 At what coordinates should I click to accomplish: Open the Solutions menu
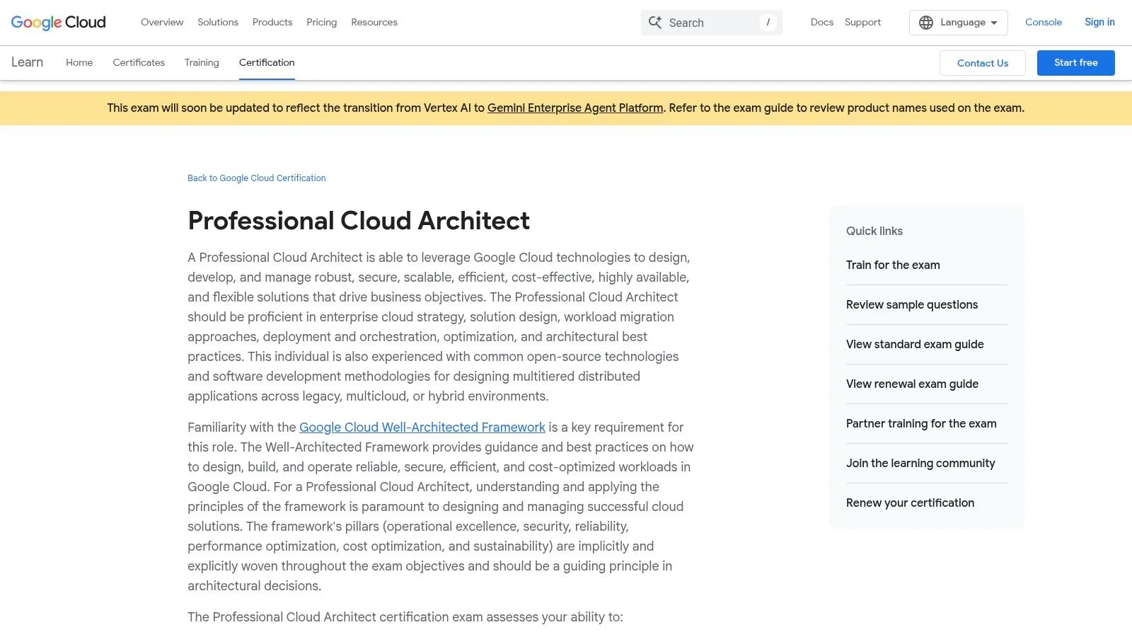pos(218,23)
